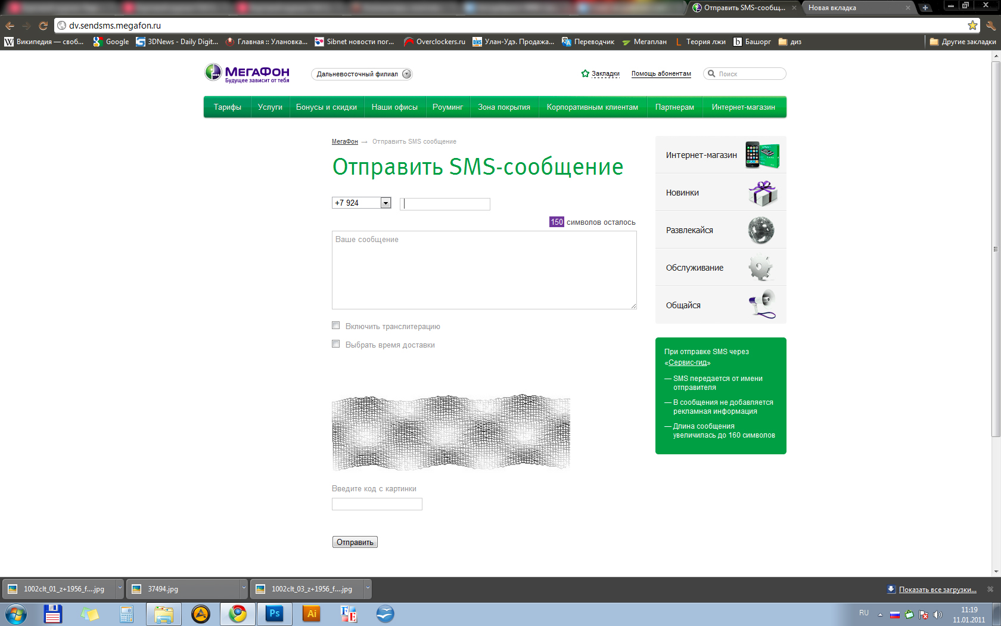Image resolution: width=1001 pixels, height=626 pixels.
Task: Open the Тарифы menu item
Action: pos(227,107)
